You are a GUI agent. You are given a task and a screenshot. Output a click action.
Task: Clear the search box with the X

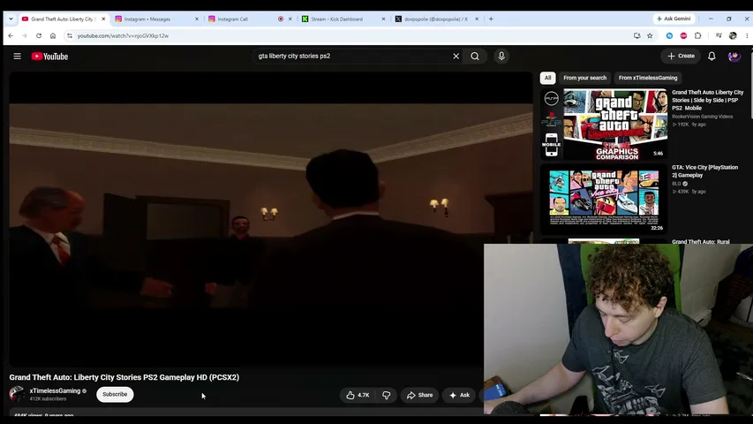[x=456, y=57]
